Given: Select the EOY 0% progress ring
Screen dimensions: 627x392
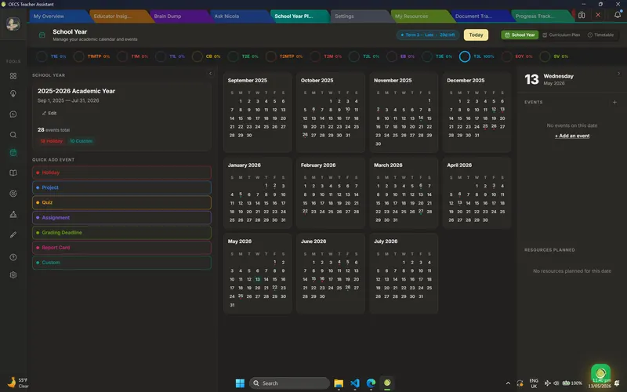Looking at the screenshot, I should click(x=506, y=56).
